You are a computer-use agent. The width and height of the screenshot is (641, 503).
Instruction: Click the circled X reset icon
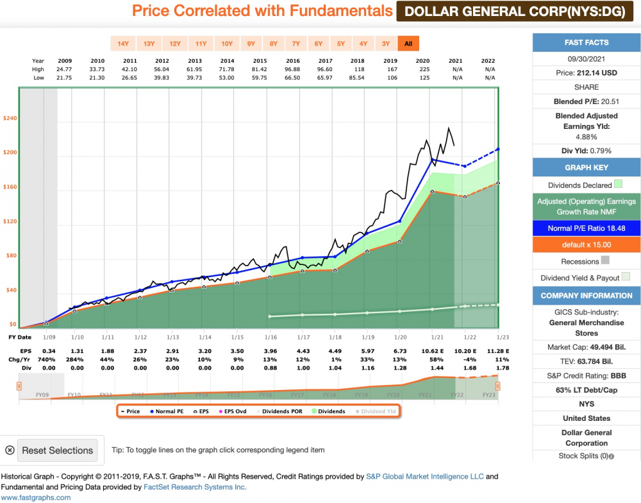(x=10, y=450)
